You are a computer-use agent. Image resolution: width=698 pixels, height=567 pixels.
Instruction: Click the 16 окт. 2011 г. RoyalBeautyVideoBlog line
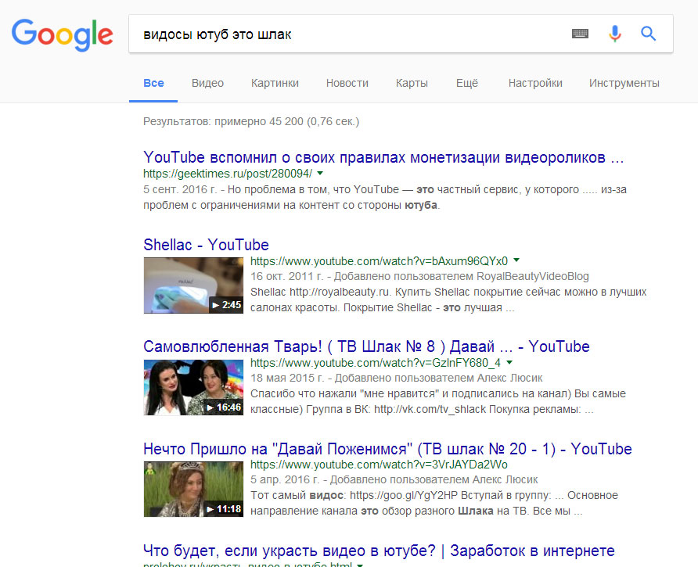[x=419, y=276]
